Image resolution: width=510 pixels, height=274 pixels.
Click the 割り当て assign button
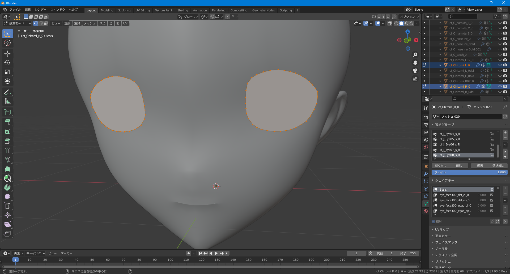click(x=441, y=166)
